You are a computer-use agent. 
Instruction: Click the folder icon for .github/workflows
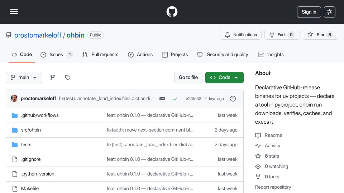click(15, 115)
